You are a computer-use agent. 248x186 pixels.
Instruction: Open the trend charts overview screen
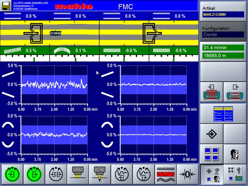[224, 113]
